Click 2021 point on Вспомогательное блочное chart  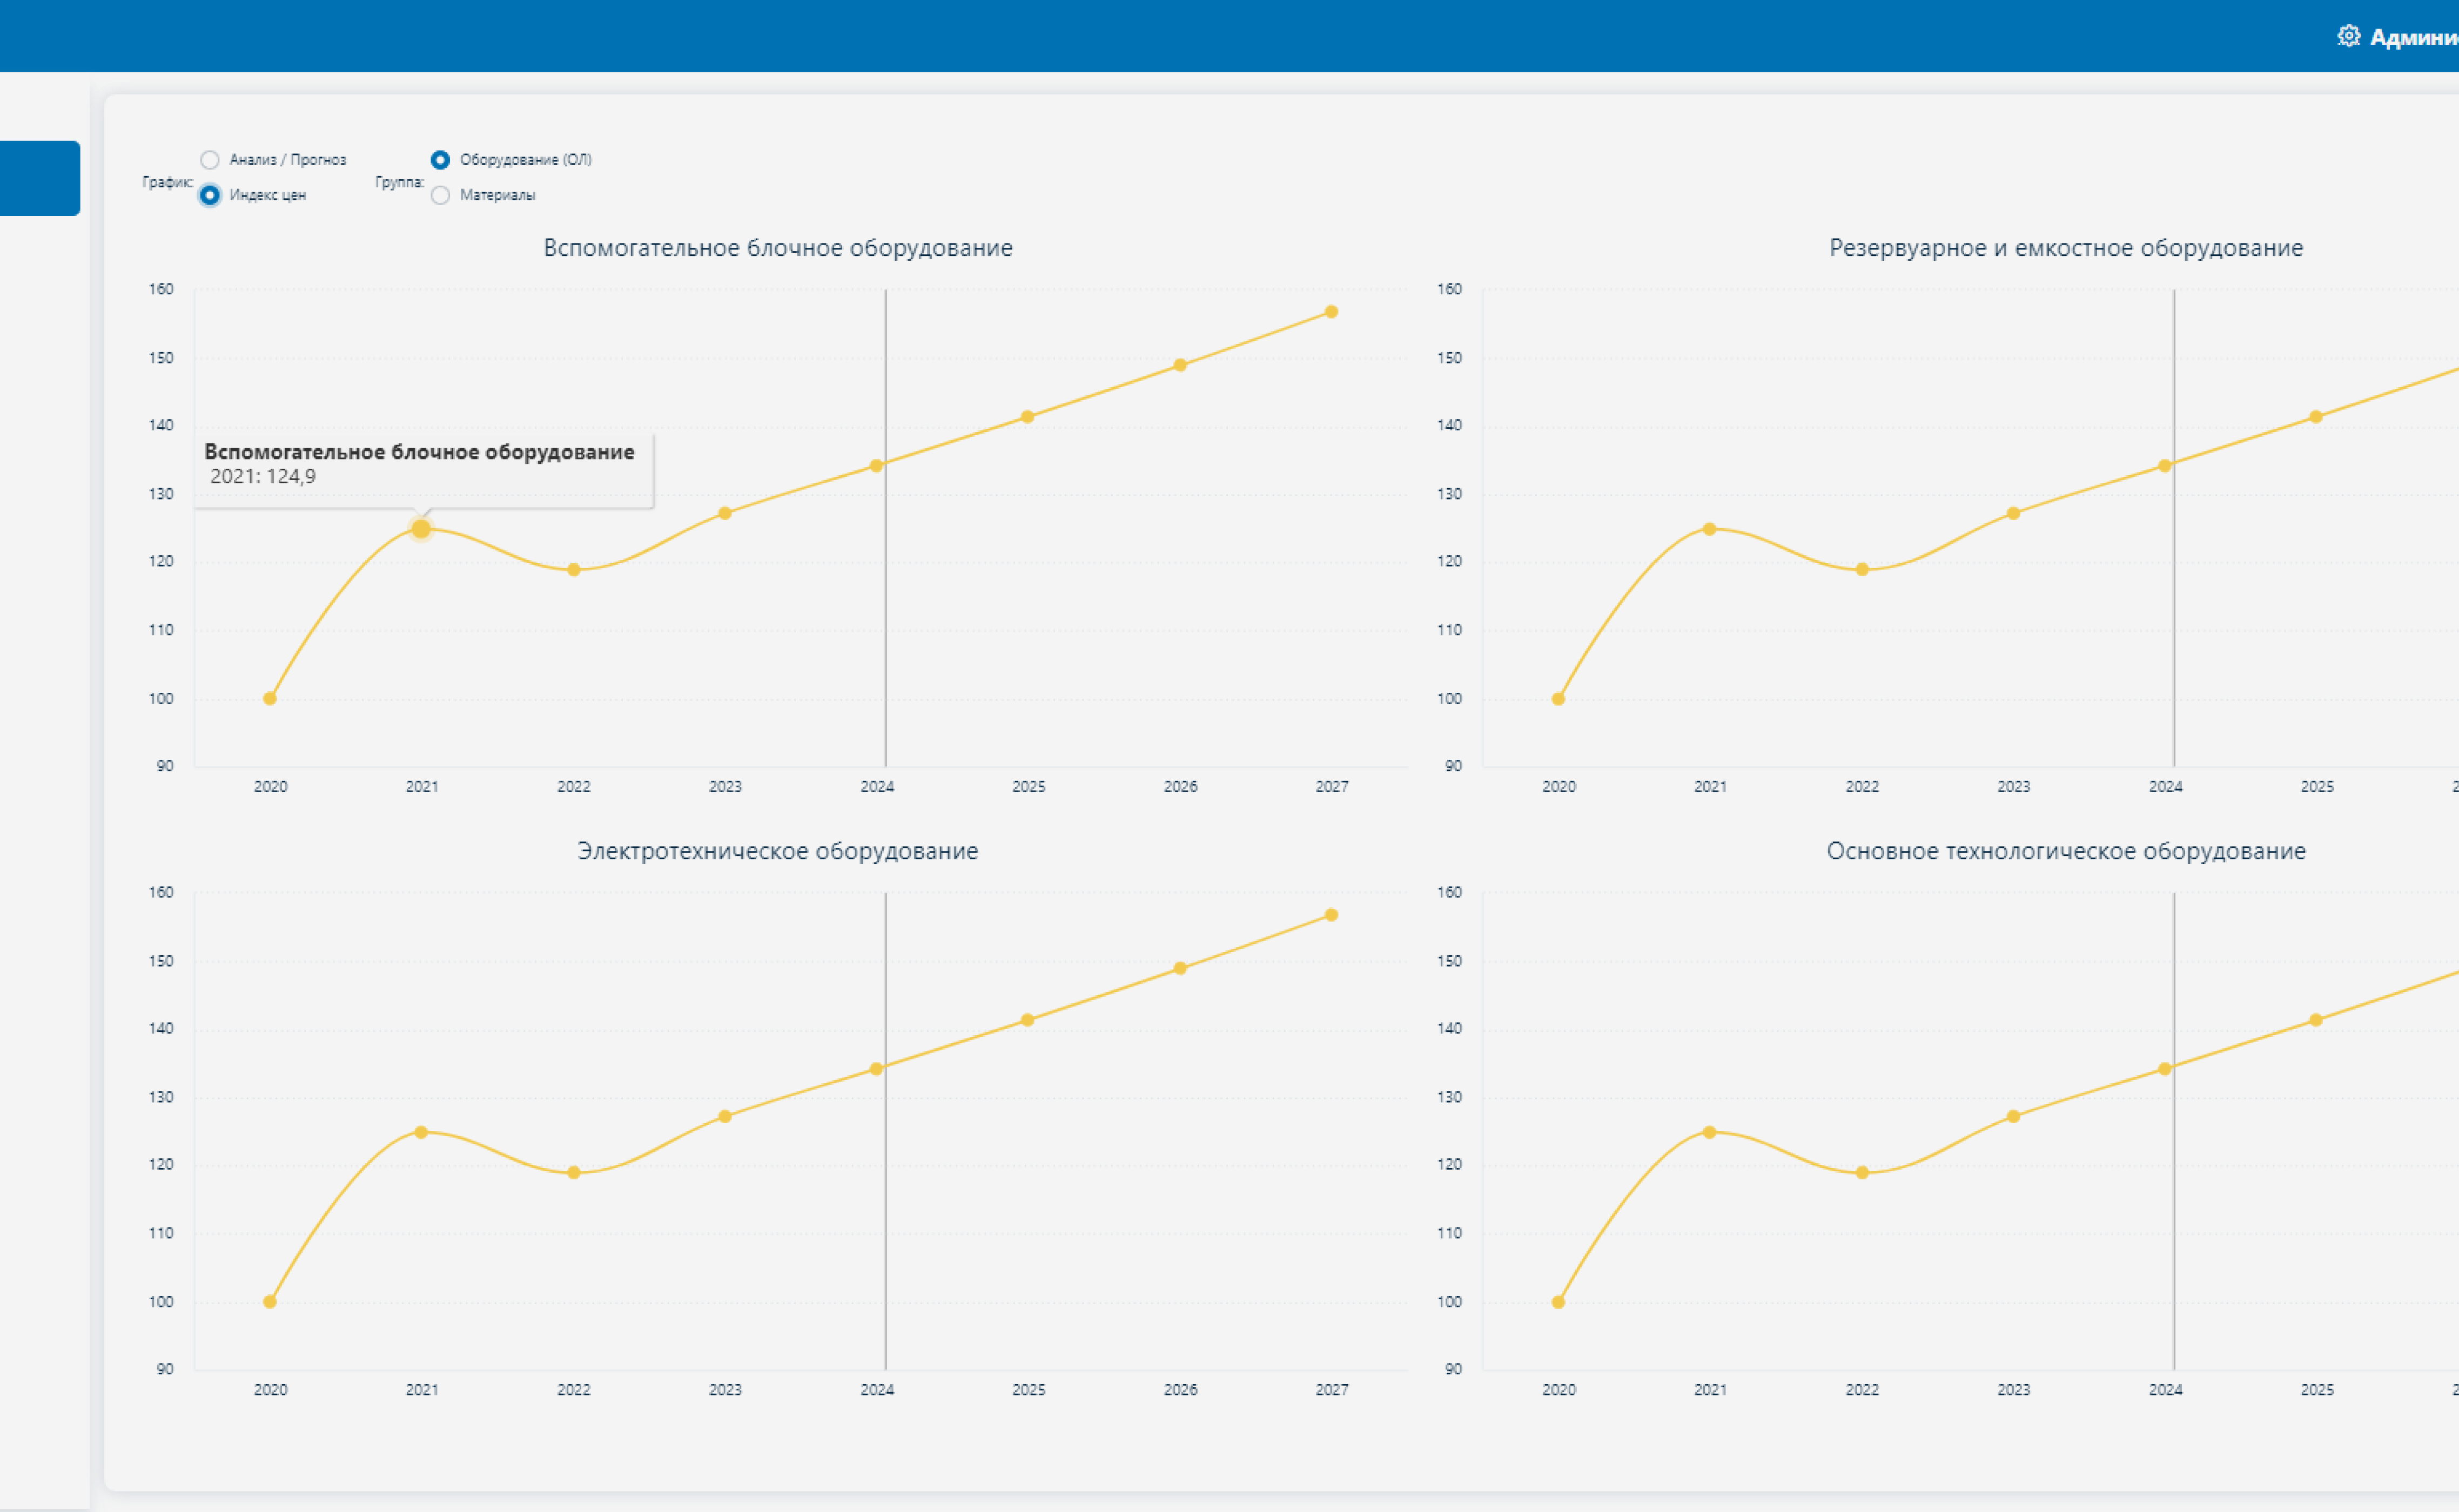(x=421, y=529)
